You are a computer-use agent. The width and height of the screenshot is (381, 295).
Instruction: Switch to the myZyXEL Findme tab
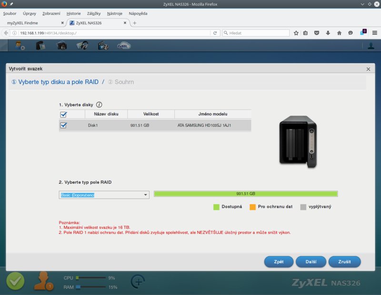(x=33, y=23)
